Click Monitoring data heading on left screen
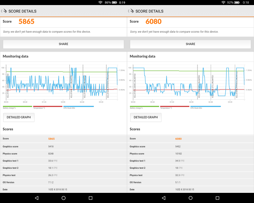This screenshot has width=254, height=203. pos(16,56)
